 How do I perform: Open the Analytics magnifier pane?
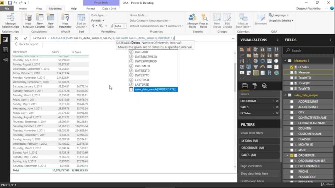(264, 86)
